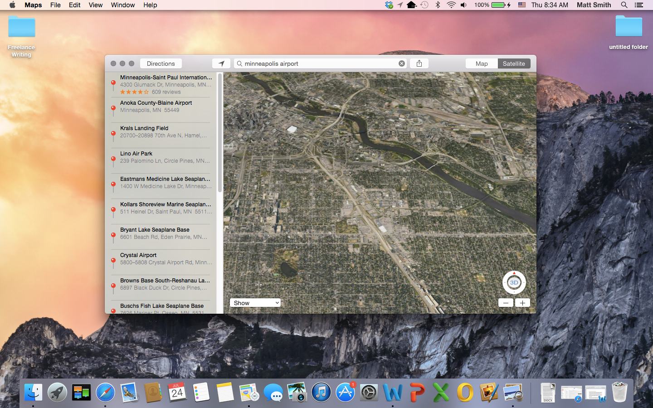Viewport: 653px width, 408px height.
Task: Open Contacts app in the Dock
Action: click(x=153, y=392)
